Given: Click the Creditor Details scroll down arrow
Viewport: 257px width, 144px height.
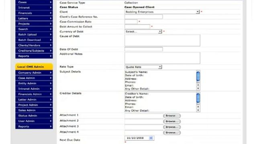Looking at the screenshot, I should 198,110.
